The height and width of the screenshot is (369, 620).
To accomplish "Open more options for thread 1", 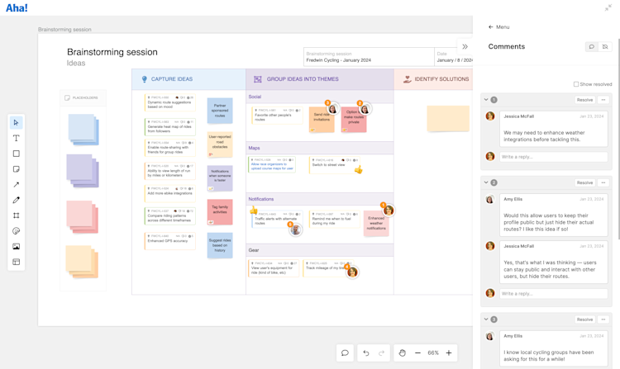I will pos(603,100).
